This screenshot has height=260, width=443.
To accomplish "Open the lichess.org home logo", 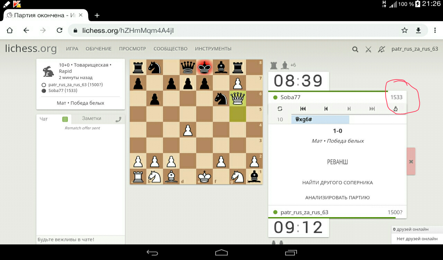I will point(31,49).
